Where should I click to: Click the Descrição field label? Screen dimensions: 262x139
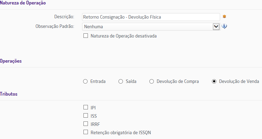(64, 17)
